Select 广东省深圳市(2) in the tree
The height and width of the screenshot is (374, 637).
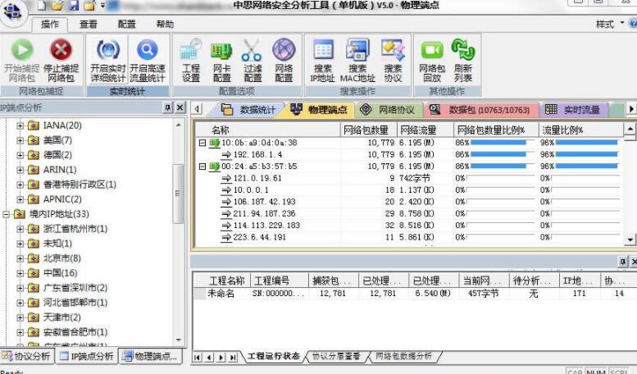(75, 288)
